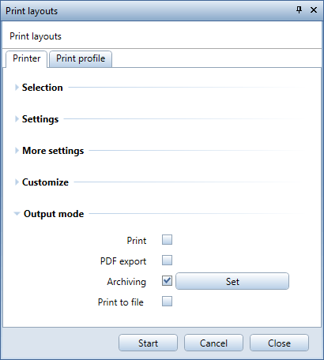Image resolution: width=324 pixels, height=360 pixels.
Task: Select the Printer tab
Action: tap(26, 58)
